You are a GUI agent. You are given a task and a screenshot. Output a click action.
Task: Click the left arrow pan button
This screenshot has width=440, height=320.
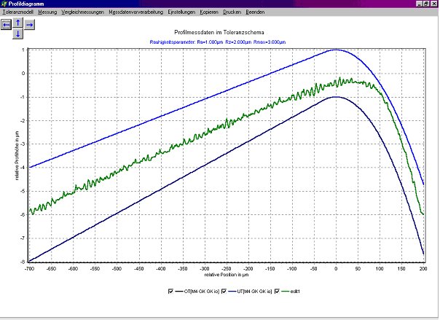pyautogui.click(x=7, y=24)
